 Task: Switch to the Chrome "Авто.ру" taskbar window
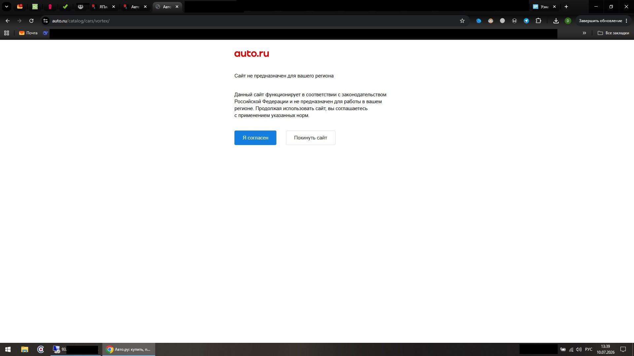click(x=129, y=349)
